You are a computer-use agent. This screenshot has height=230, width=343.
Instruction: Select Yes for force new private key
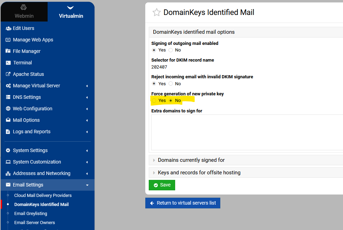154,101
